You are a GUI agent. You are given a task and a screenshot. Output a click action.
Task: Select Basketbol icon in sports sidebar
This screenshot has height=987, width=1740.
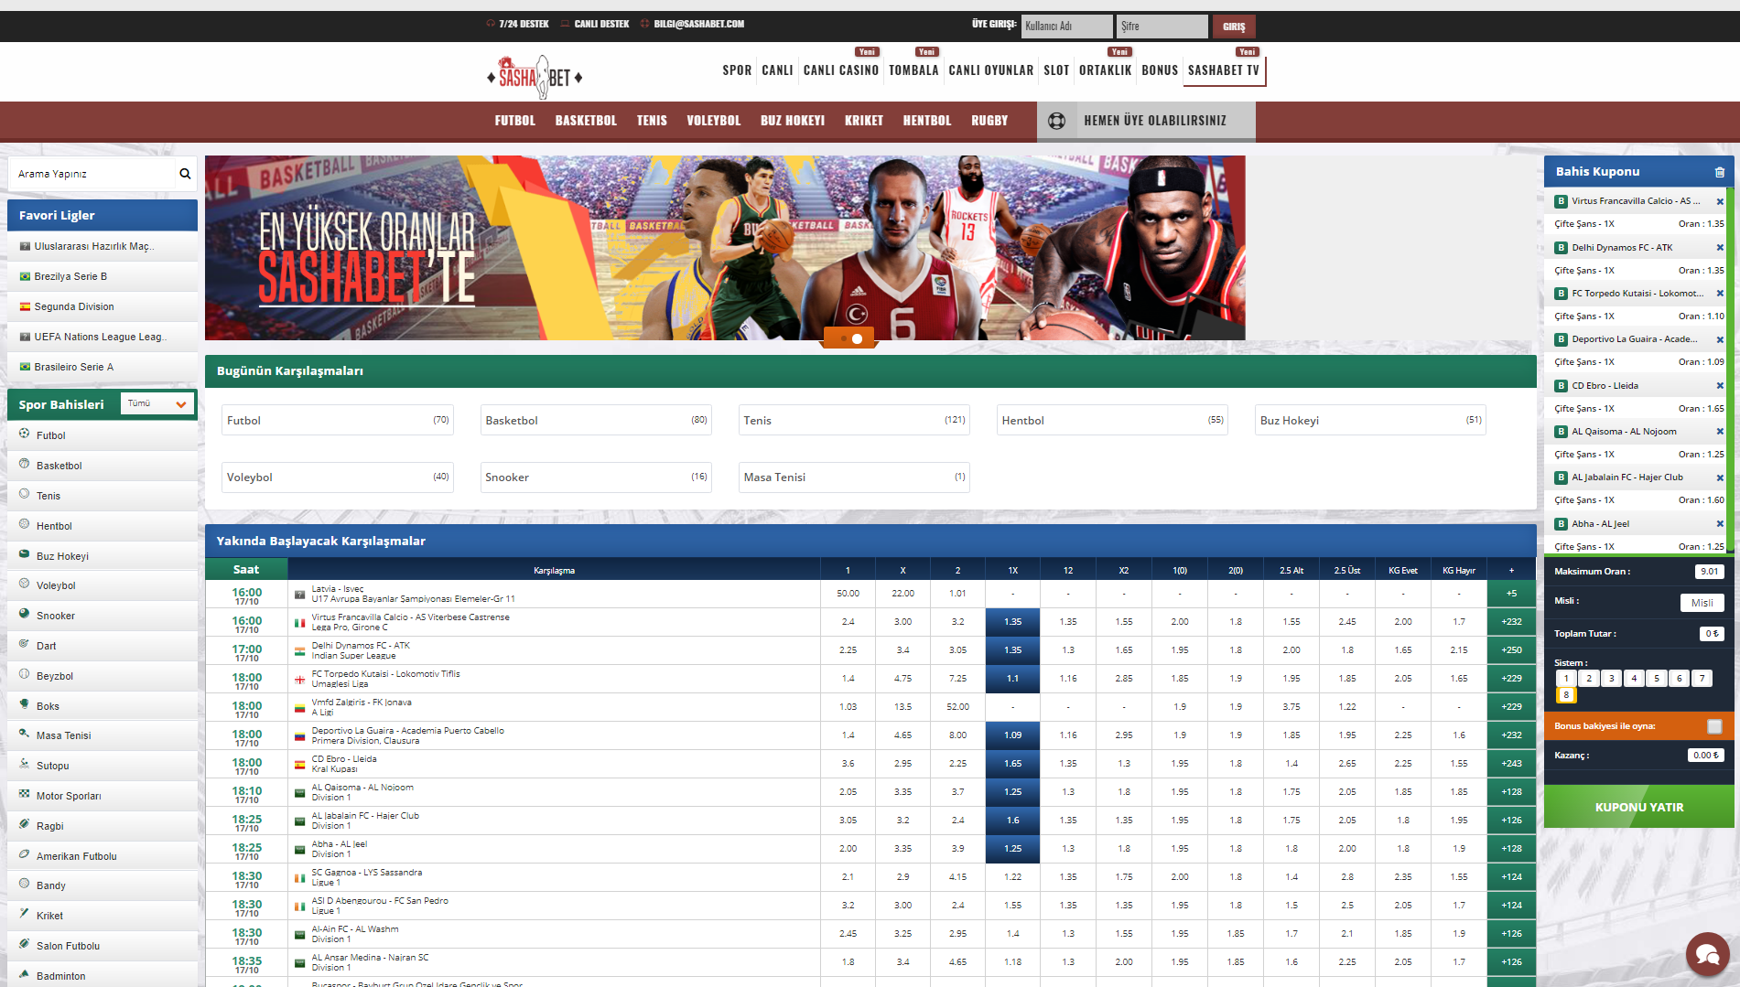25,465
